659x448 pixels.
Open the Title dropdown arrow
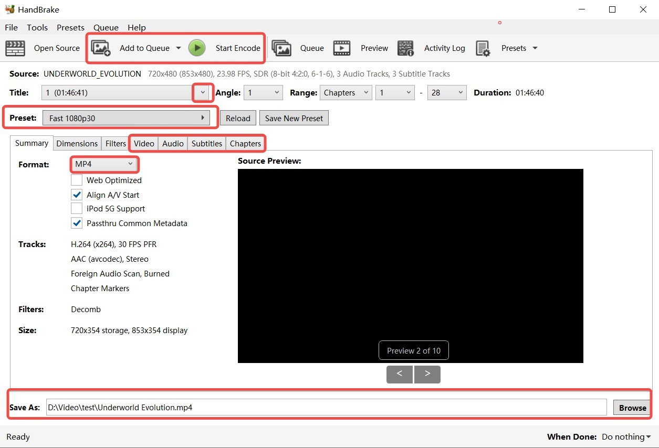[202, 92]
